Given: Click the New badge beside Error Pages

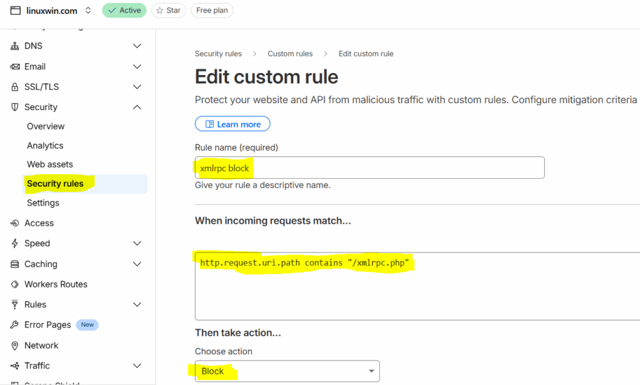Looking at the screenshot, I should pos(87,325).
